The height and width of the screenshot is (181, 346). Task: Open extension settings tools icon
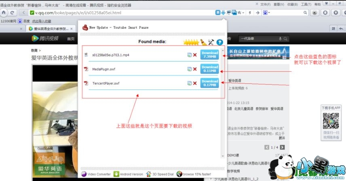pos(211,42)
